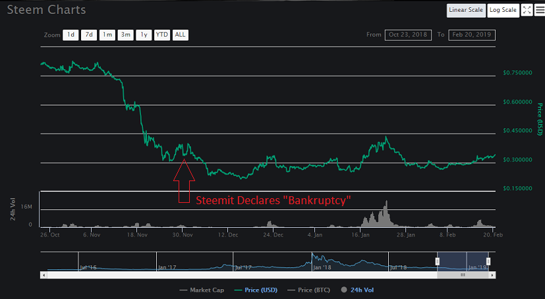This screenshot has height=299, width=545.
Task: Toggle 24h Vol series in legend
Action: tap(357, 290)
